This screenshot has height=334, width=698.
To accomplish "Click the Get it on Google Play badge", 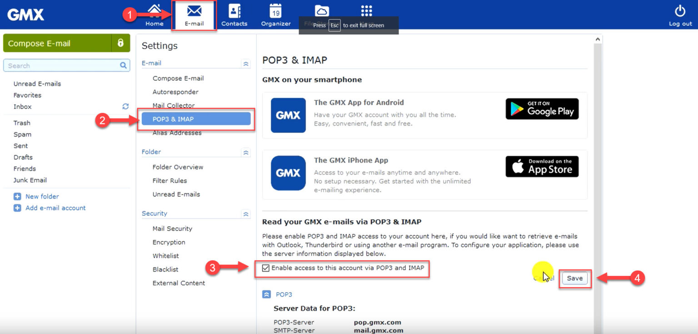I will [542, 109].
